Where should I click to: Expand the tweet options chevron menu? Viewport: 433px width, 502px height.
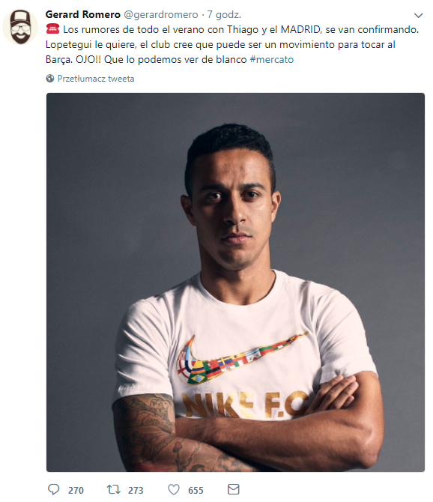coord(418,15)
